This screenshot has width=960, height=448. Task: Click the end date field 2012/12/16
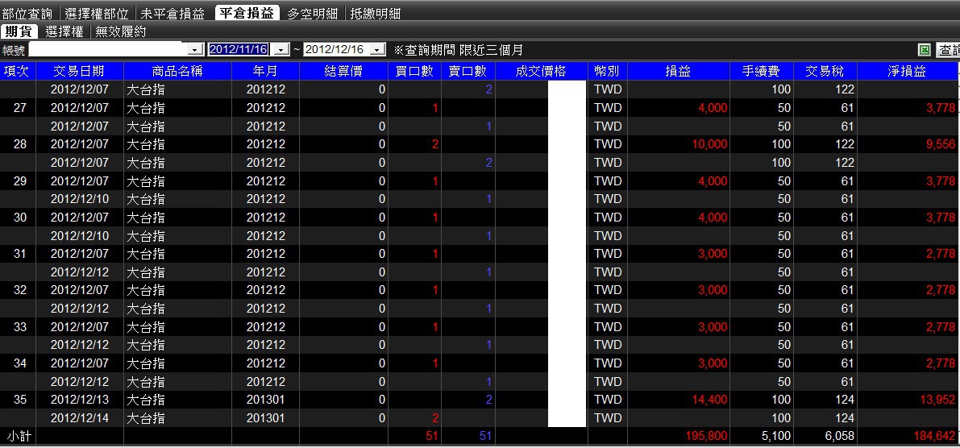[335, 50]
